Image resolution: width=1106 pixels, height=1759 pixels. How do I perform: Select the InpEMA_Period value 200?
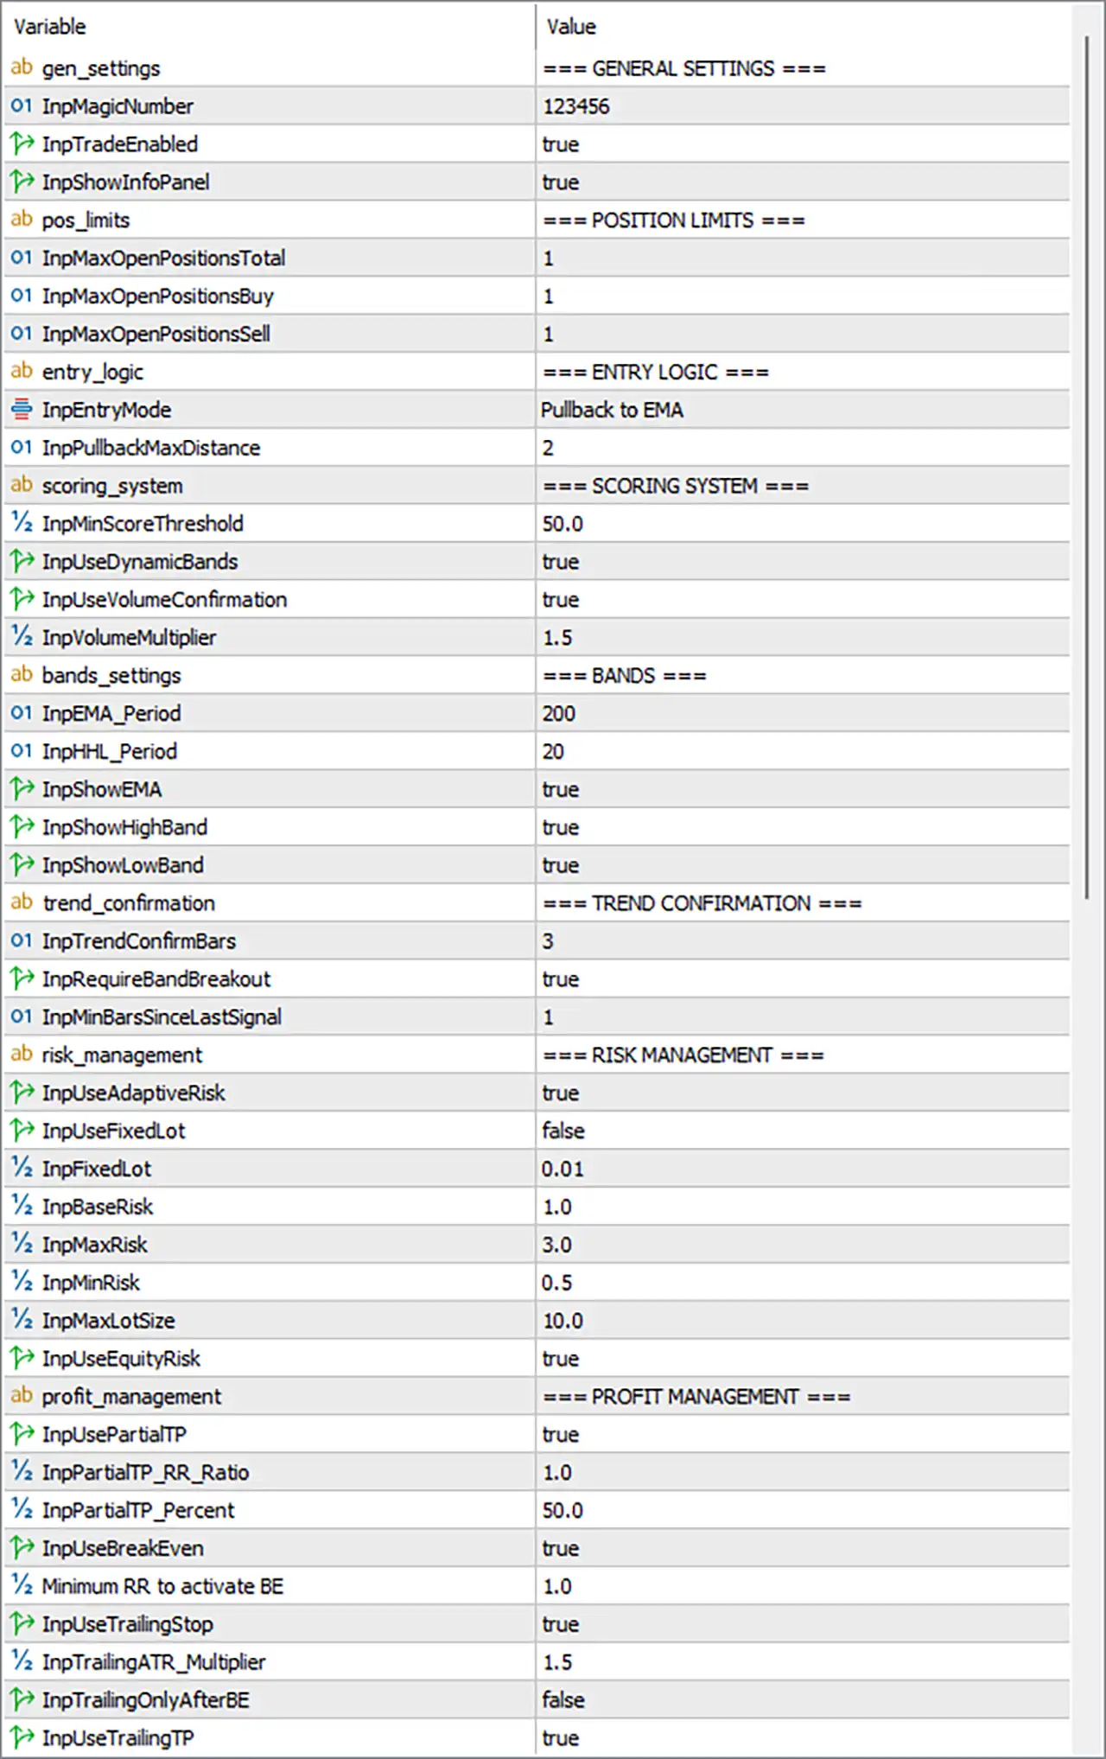tap(559, 714)
